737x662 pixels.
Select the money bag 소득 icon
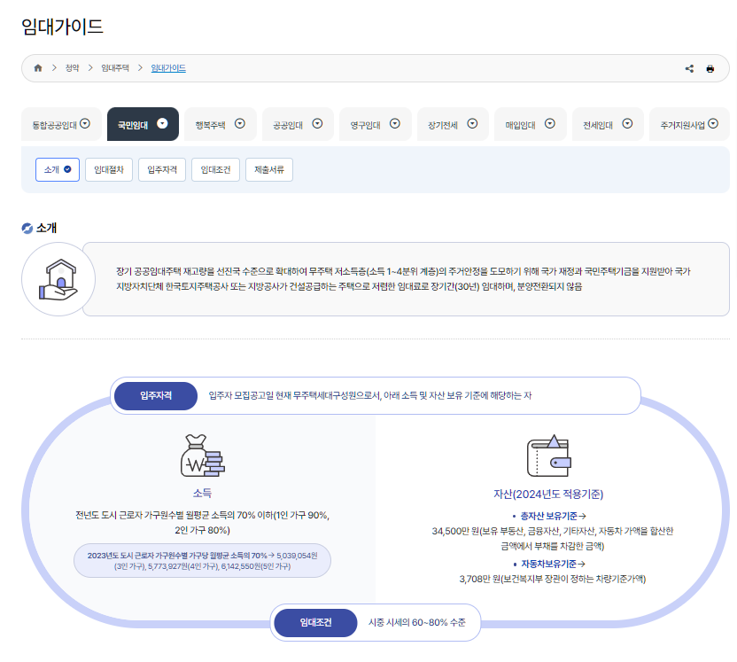click(201, 454)
